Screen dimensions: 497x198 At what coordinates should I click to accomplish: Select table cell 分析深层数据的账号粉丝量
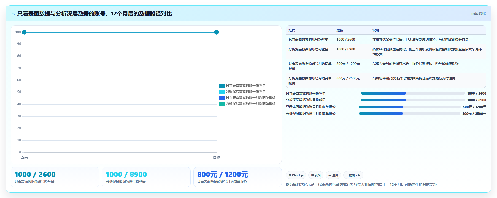[x=308, y=49]
